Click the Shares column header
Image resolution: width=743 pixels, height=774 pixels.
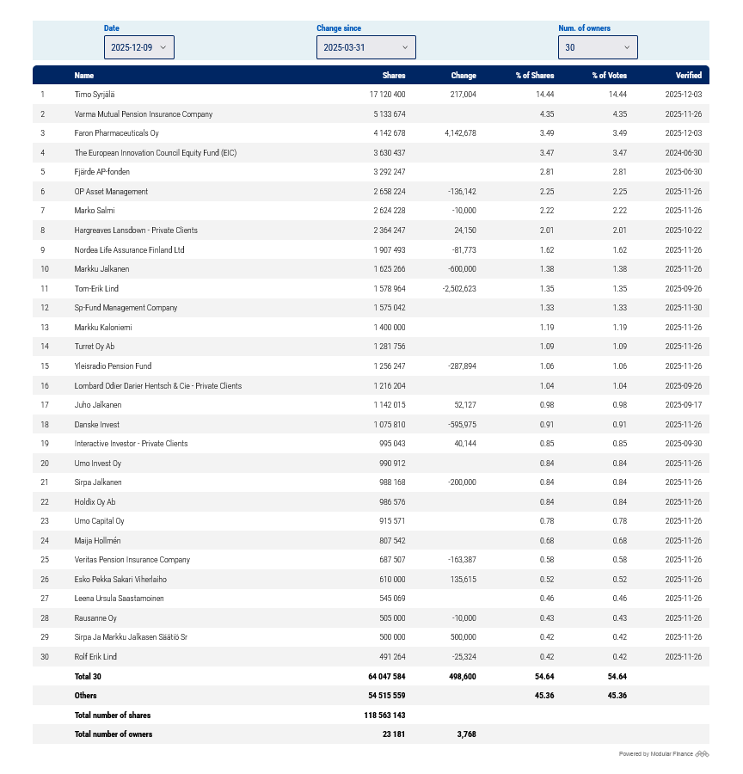point(394,76)
